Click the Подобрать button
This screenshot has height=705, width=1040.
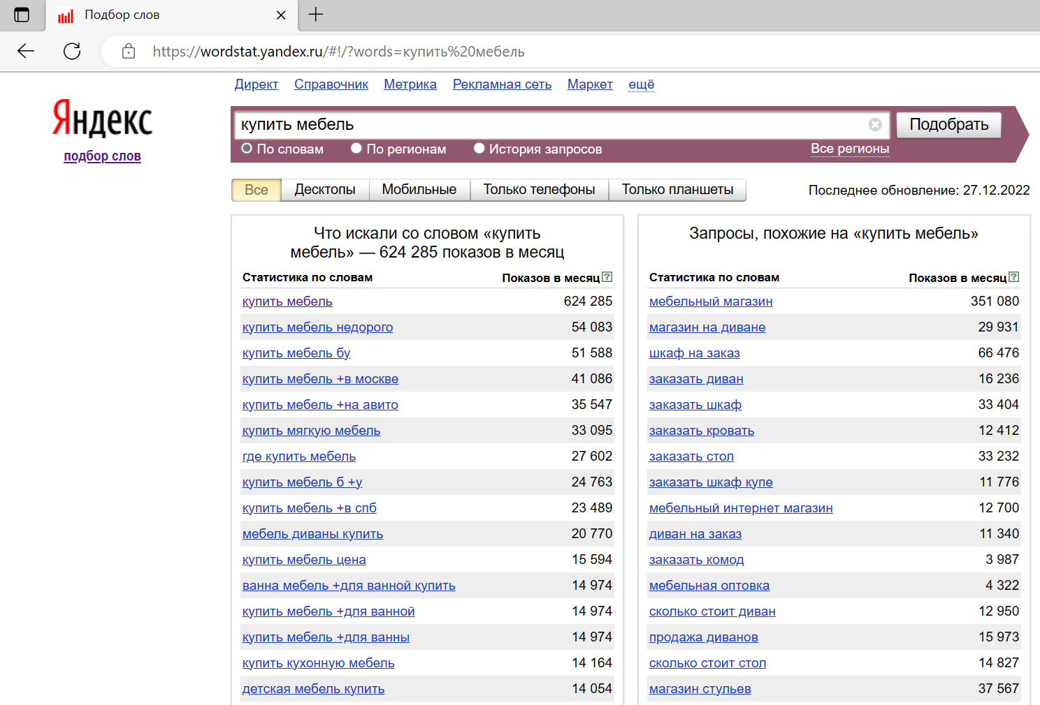click(x=948, y=125)
